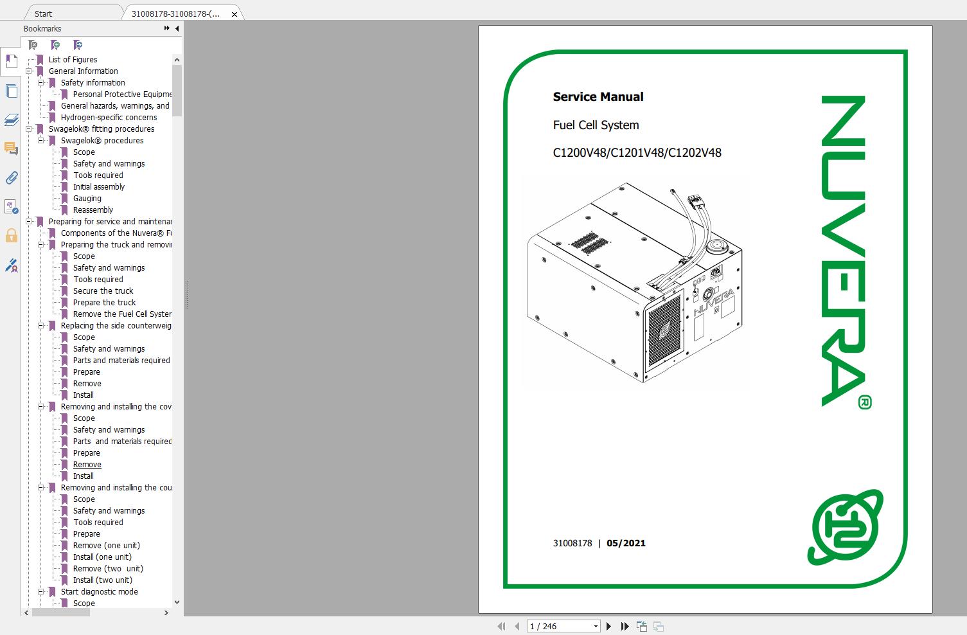This screenshot has width=967, height=635.
Task: Open the Security lock panel
Action: [11, 235]
